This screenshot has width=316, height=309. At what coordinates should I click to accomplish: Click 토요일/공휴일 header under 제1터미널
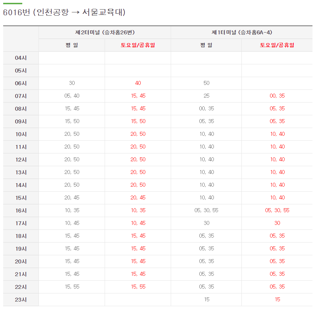[277, 45]
